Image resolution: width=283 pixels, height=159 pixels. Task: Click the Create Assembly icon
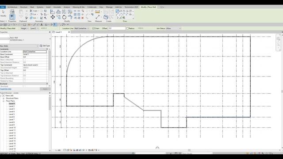coord(106,17)
